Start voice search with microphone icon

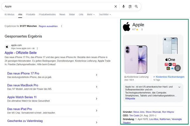click(123, 6)
